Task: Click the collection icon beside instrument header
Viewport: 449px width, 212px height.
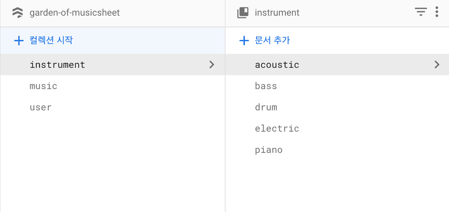Action: click(x=243, y=13)
